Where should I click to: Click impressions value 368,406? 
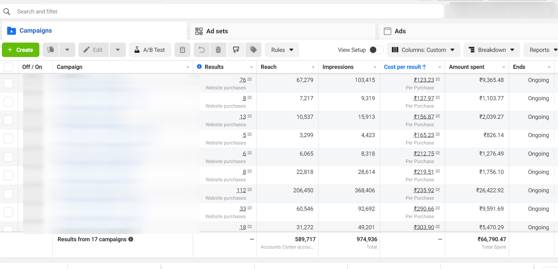(365, 191)
